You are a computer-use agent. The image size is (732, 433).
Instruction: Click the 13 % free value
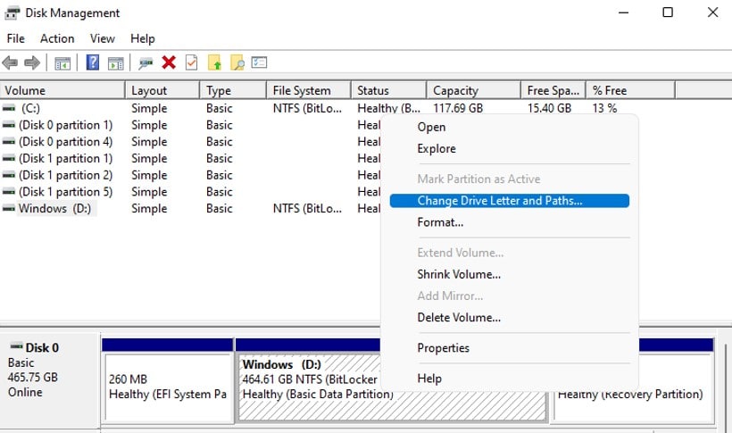[x=604, y=108]
